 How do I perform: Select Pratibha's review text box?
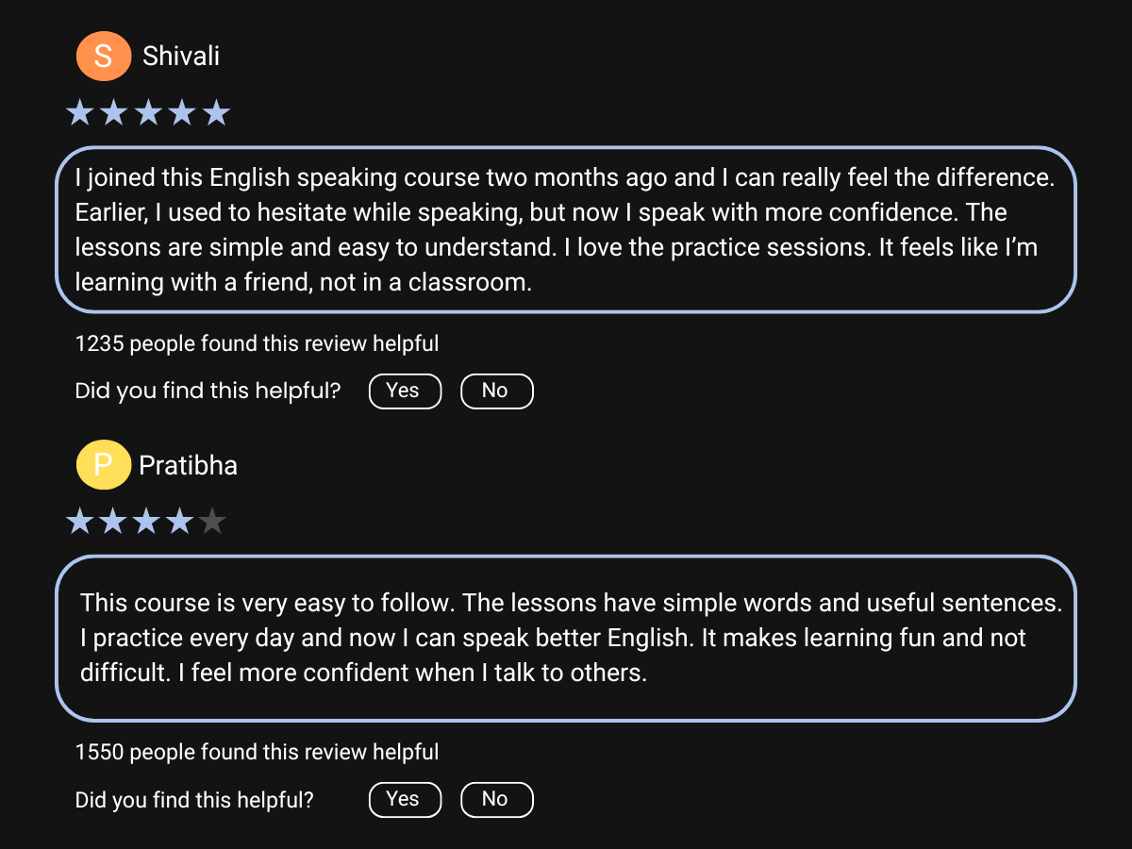tap(566, 639)
